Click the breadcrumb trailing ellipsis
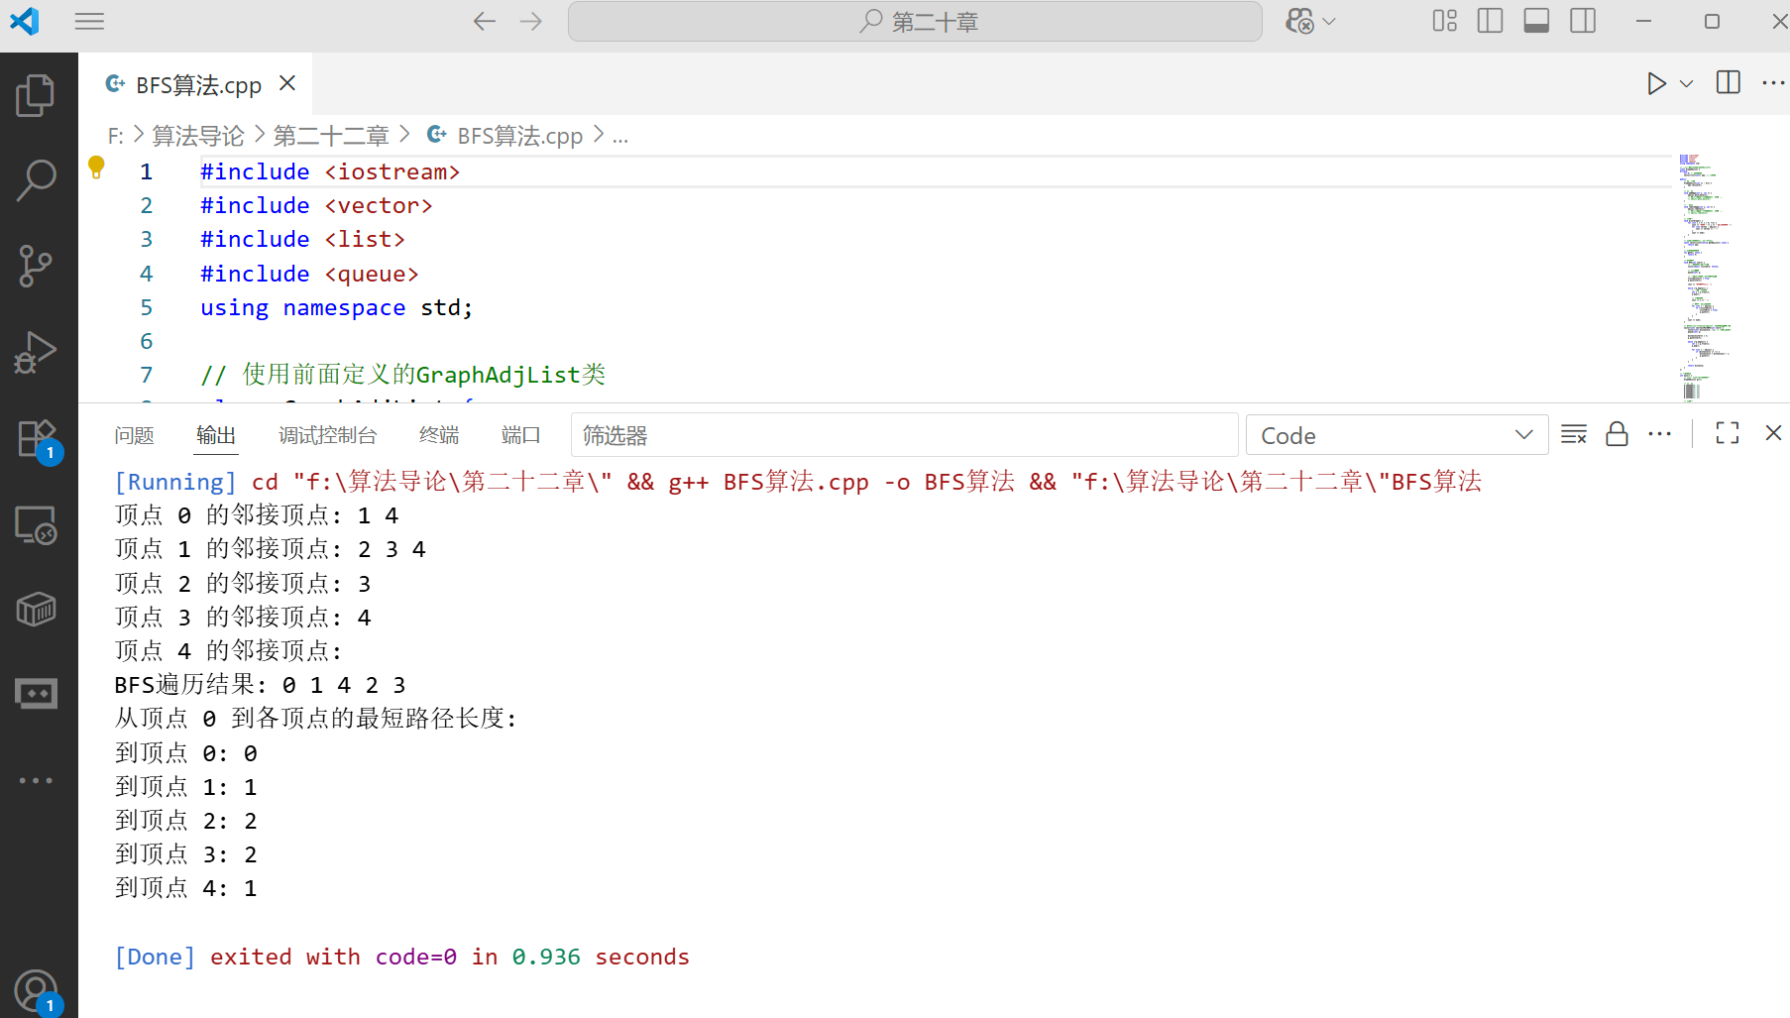This screenshot has width=1790, height=1018. click(x=620, y=136)
